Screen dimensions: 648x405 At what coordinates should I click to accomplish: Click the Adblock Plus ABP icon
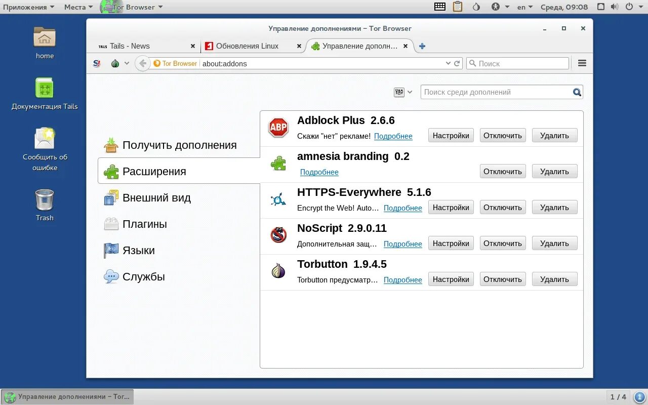click(278, 128)
